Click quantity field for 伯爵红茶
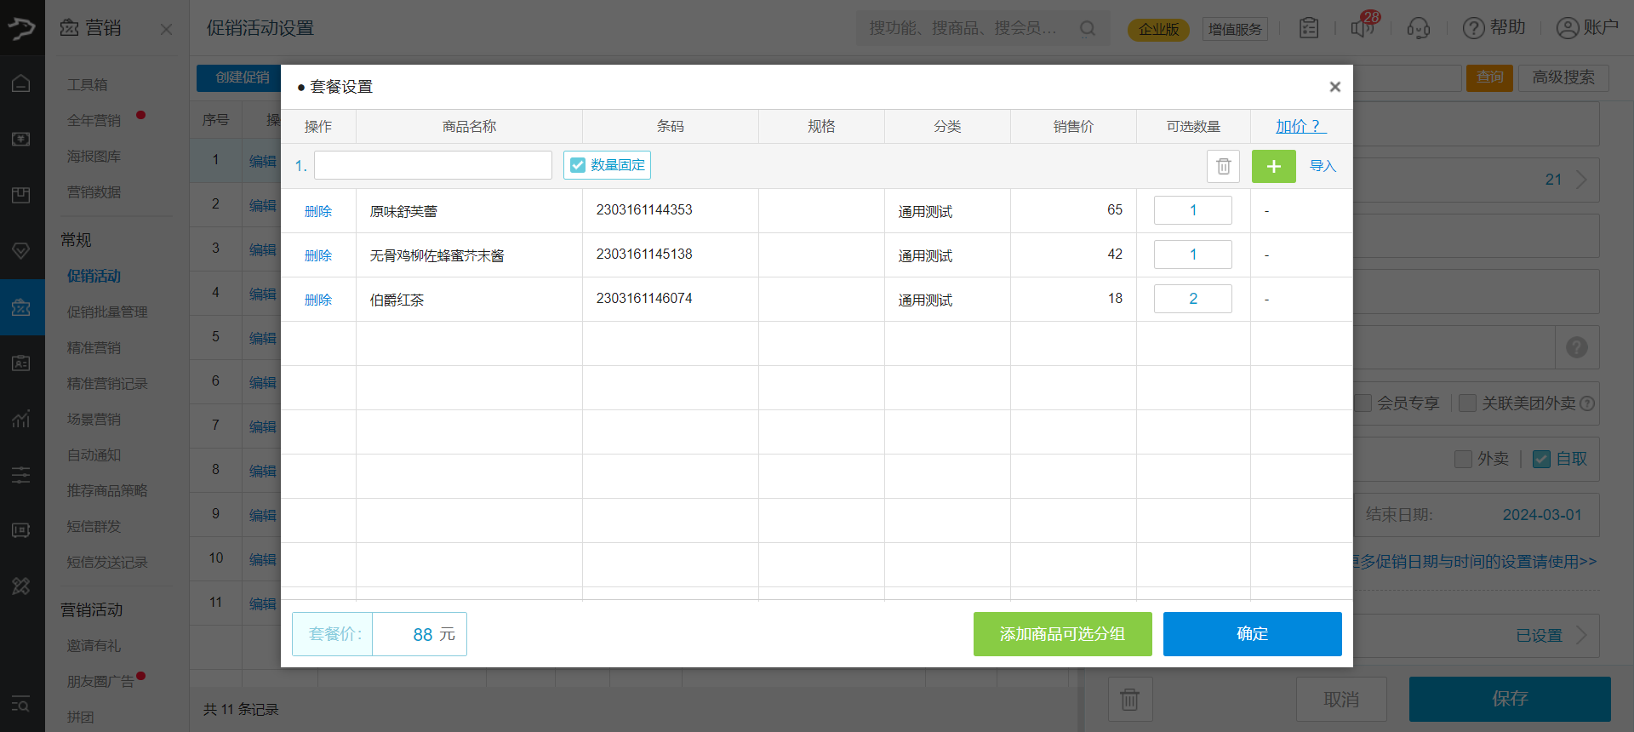Viewport: 1634px width, 732px height. (1193, 299)
